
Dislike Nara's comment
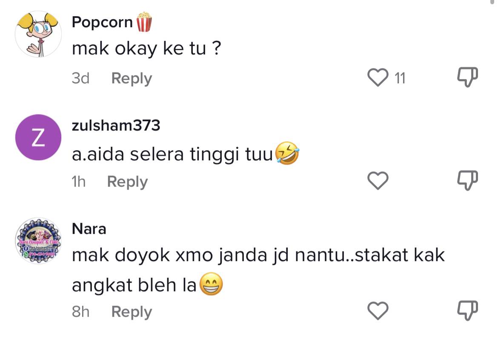[468, 312]
